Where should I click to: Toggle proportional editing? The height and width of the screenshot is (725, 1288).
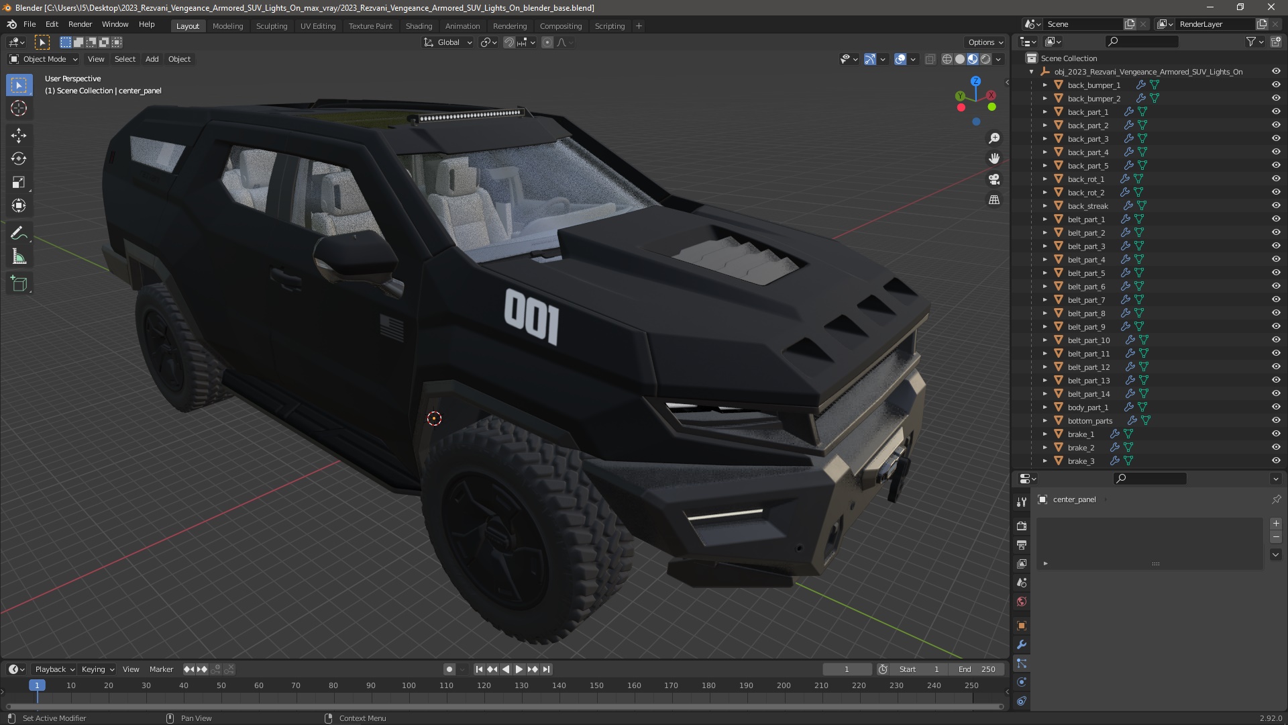click(x=547, y=42)
